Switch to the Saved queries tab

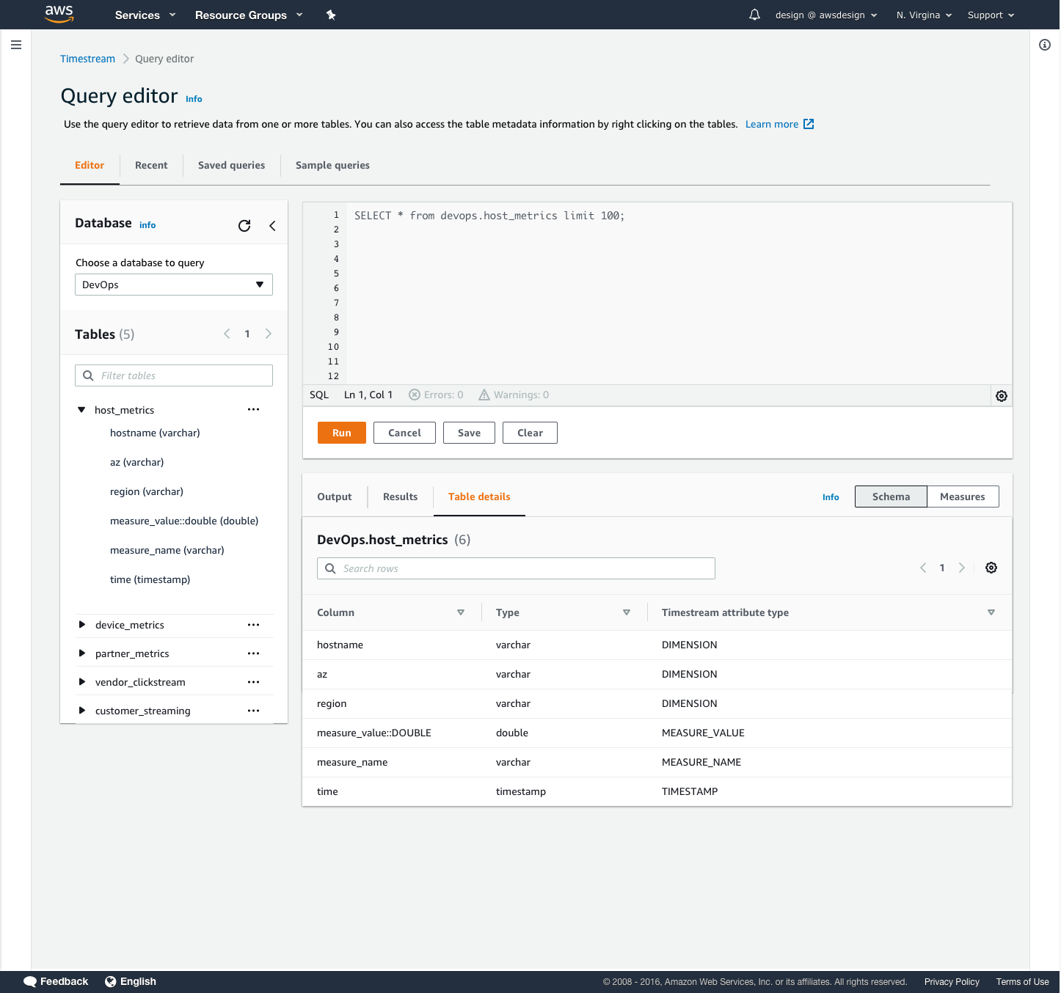pyautogui.click(x=232, y=165)
